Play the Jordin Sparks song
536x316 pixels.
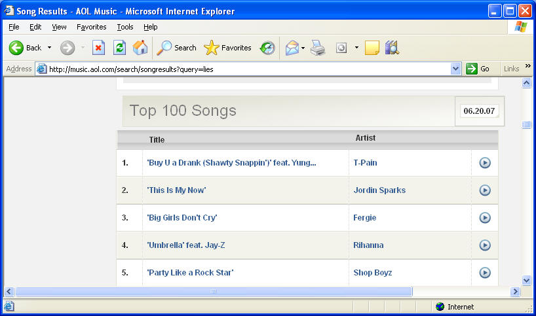tap(485, 190)
